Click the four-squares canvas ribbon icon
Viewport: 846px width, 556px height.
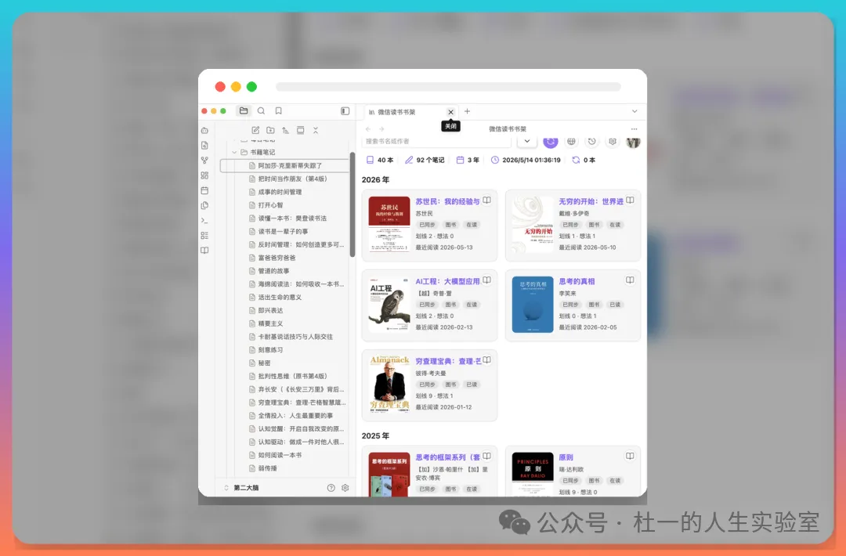pyautogui.click(x=204, y=175)
